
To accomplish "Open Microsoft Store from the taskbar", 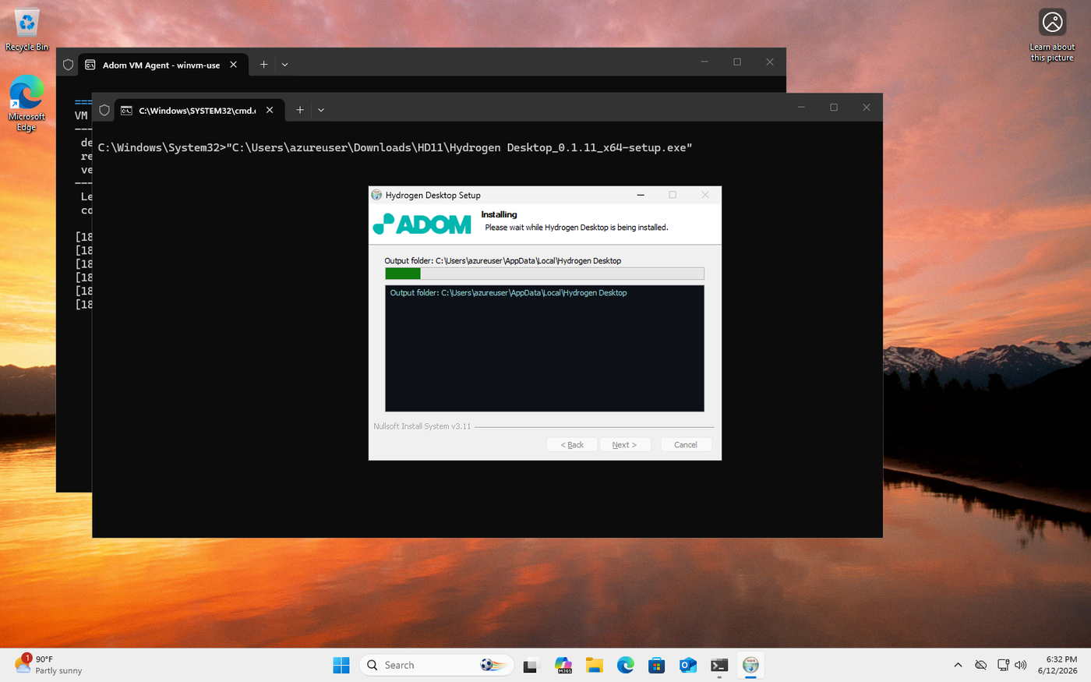I will (x=657, y=665).
